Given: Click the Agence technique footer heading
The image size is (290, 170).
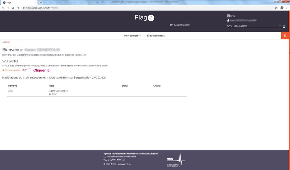Looking at the screenshot, I should pos(131,154).
